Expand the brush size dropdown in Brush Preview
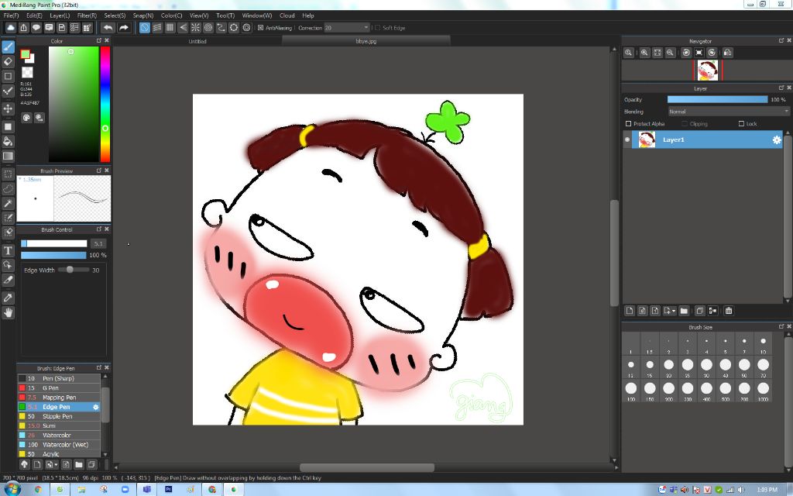 pyautogui.click(x=19, y=179)
